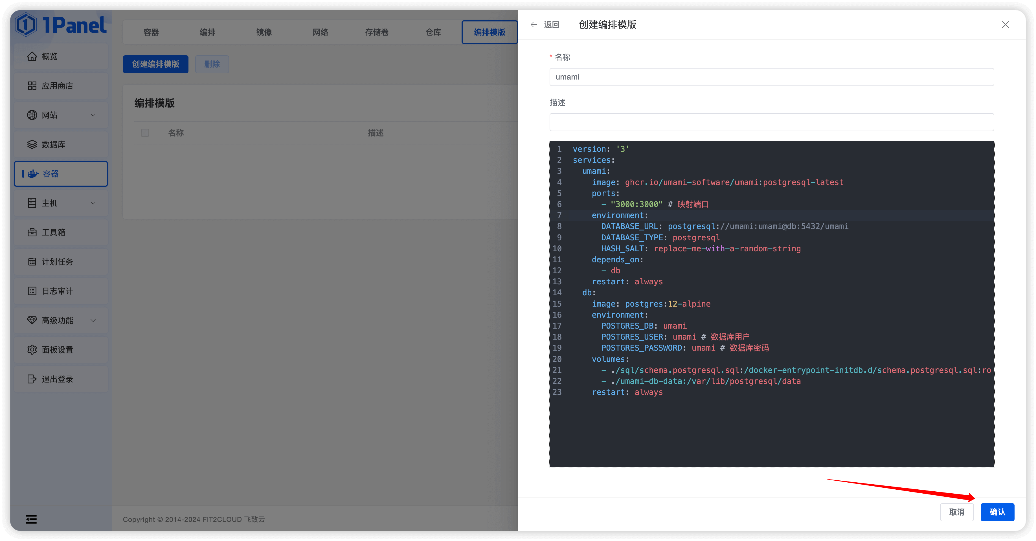This screenshot has width=1036, height=541.
Task: Click the umami-db-data volume line
Action: click(701, 381)
